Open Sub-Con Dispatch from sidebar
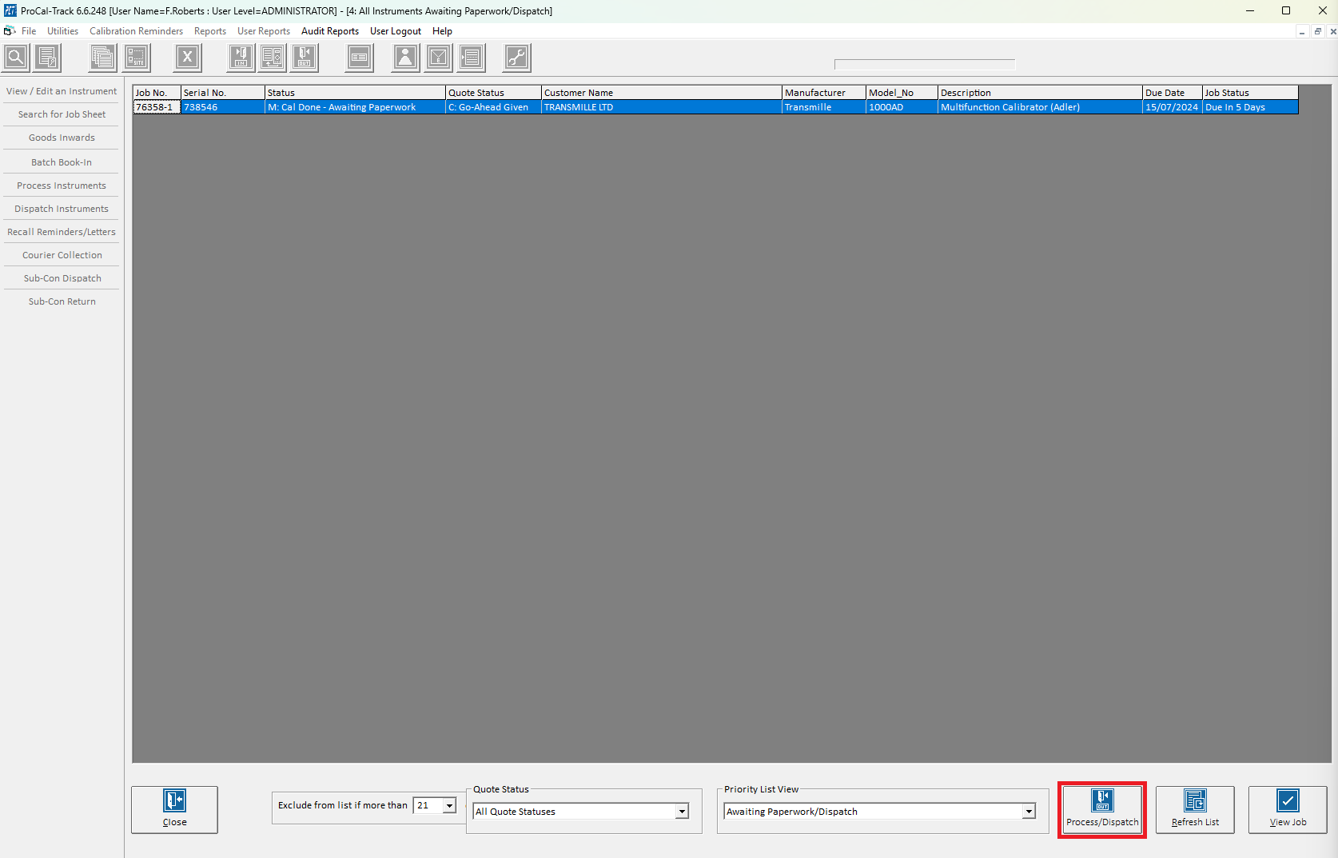Screen dimensions: 1338x858 click(x=62, y=278)
